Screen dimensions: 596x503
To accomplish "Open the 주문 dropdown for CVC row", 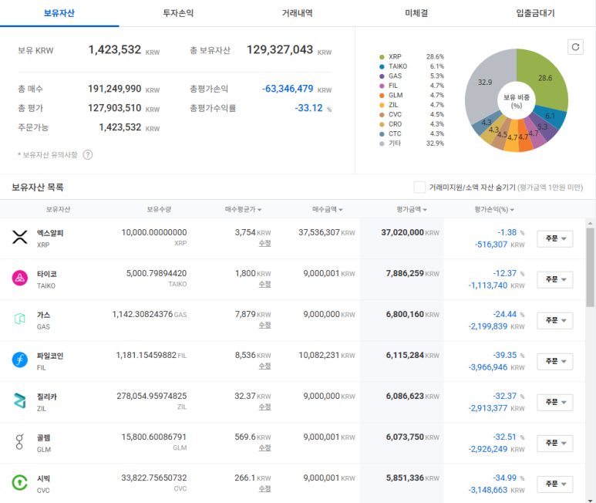I will tap(555, 484).
